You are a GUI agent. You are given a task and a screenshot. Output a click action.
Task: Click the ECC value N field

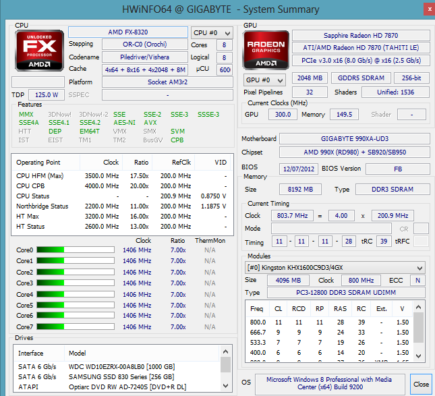417,280
